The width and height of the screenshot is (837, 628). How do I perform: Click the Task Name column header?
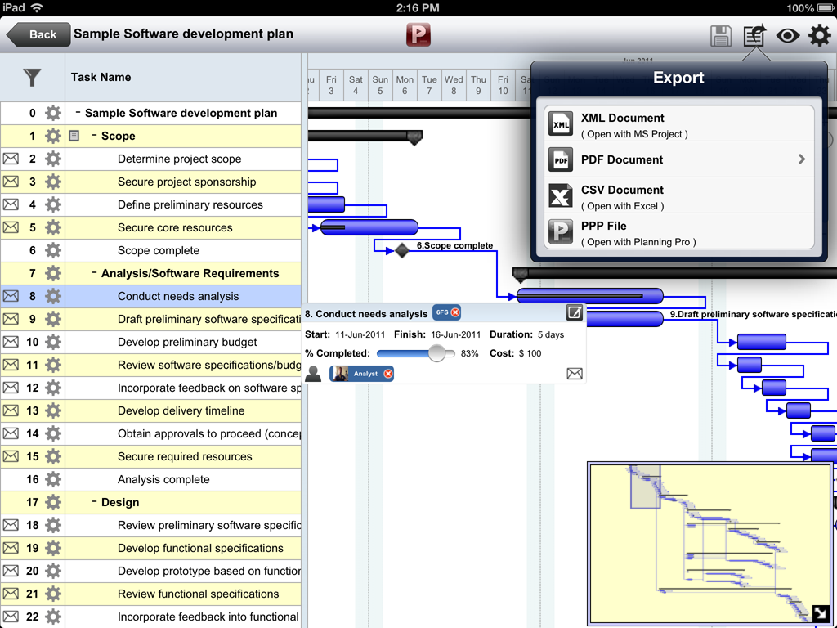(183, 78)
